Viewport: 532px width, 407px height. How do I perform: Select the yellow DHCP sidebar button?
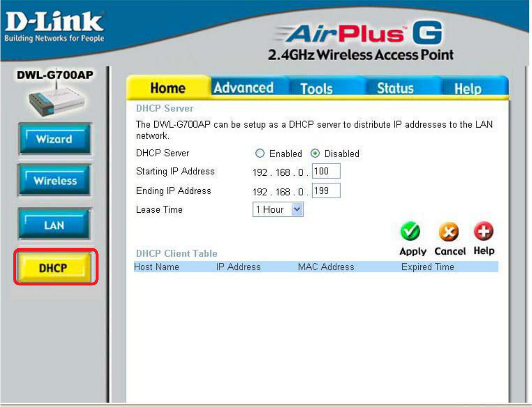(55, 267)
